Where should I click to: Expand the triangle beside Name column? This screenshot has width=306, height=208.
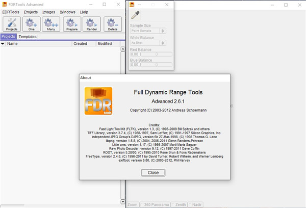pyautogui.click(x=3, y=44)
